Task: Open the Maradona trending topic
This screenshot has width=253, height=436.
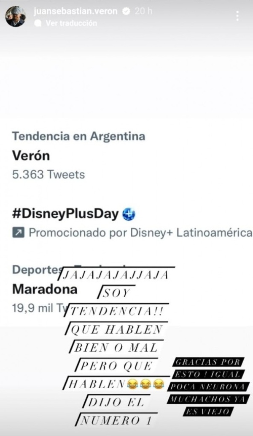Action: [45, 289]
